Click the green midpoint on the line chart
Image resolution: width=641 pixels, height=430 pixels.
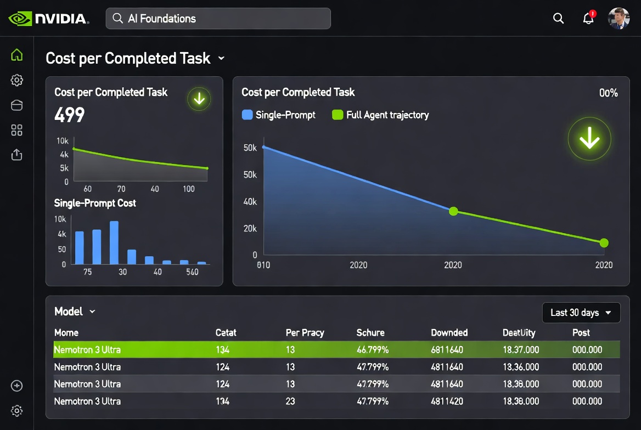(453, 211)
